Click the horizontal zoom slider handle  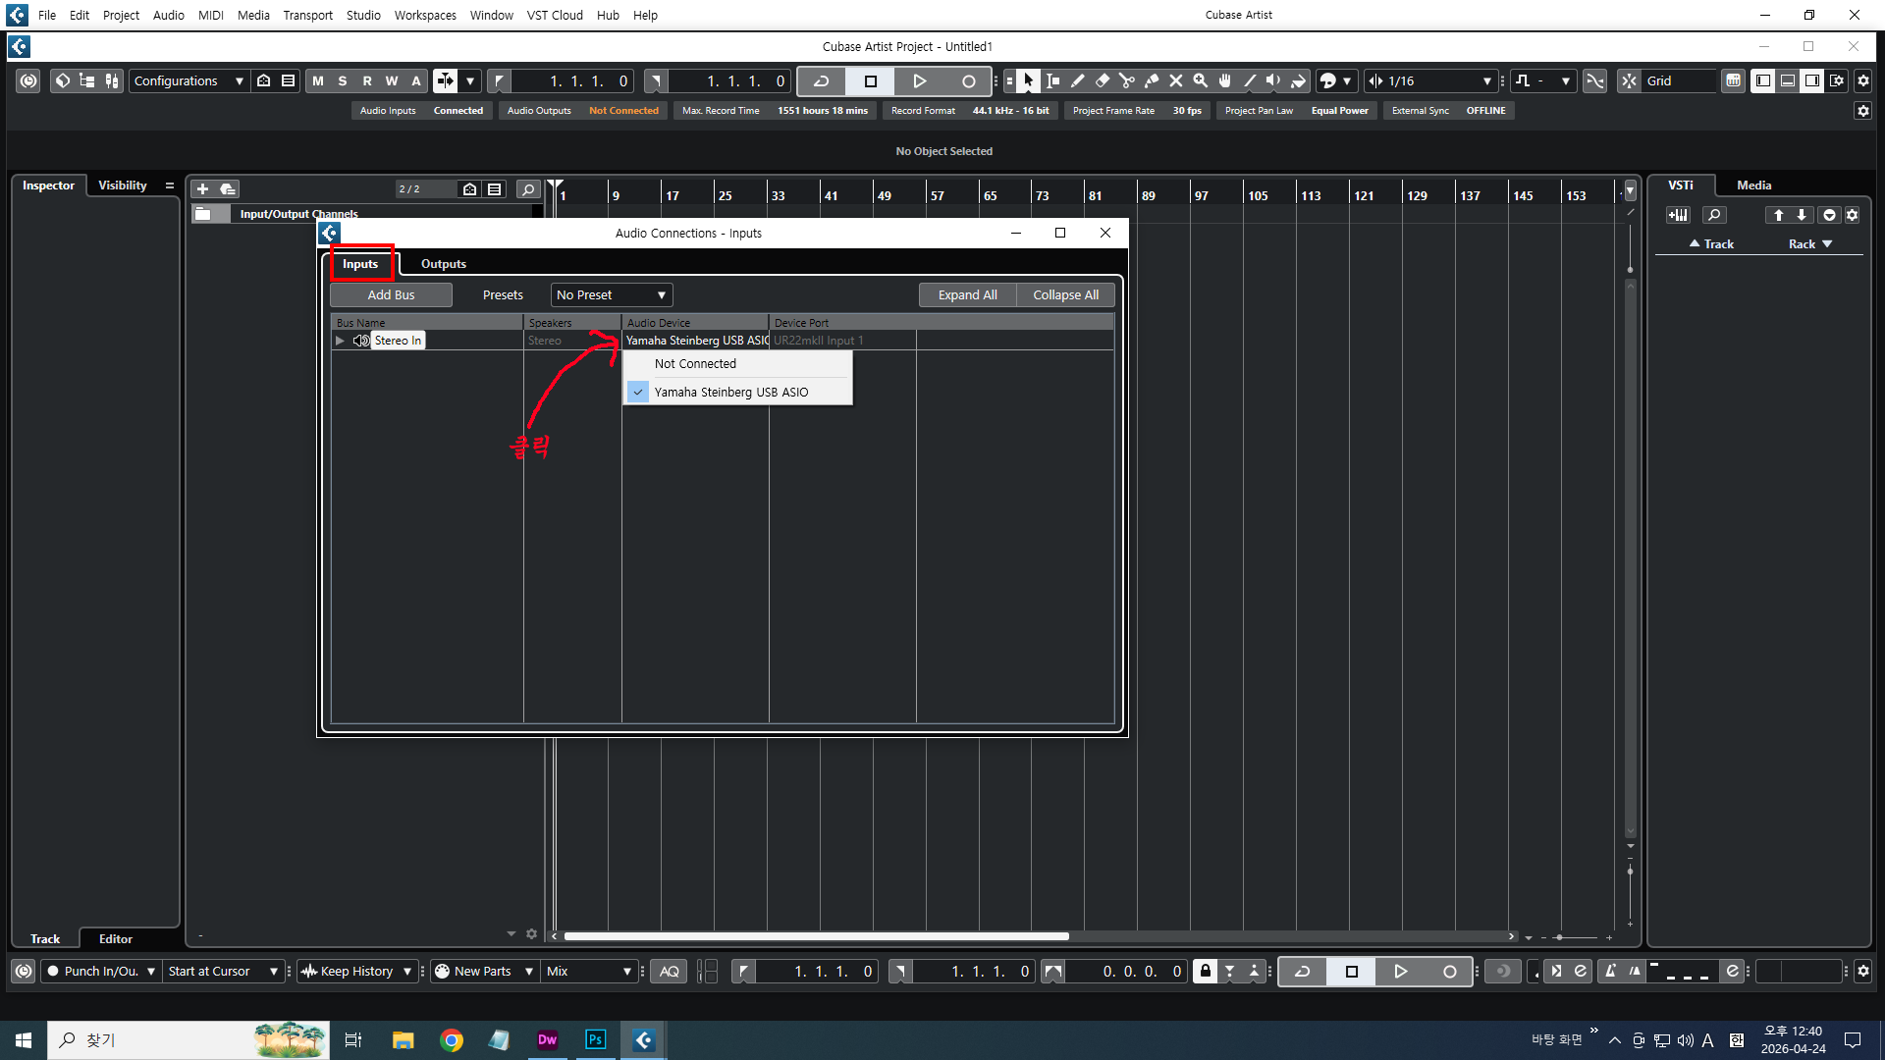point(1558,937)
